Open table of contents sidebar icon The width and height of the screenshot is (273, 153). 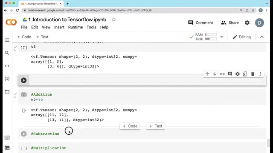[7, 40]
